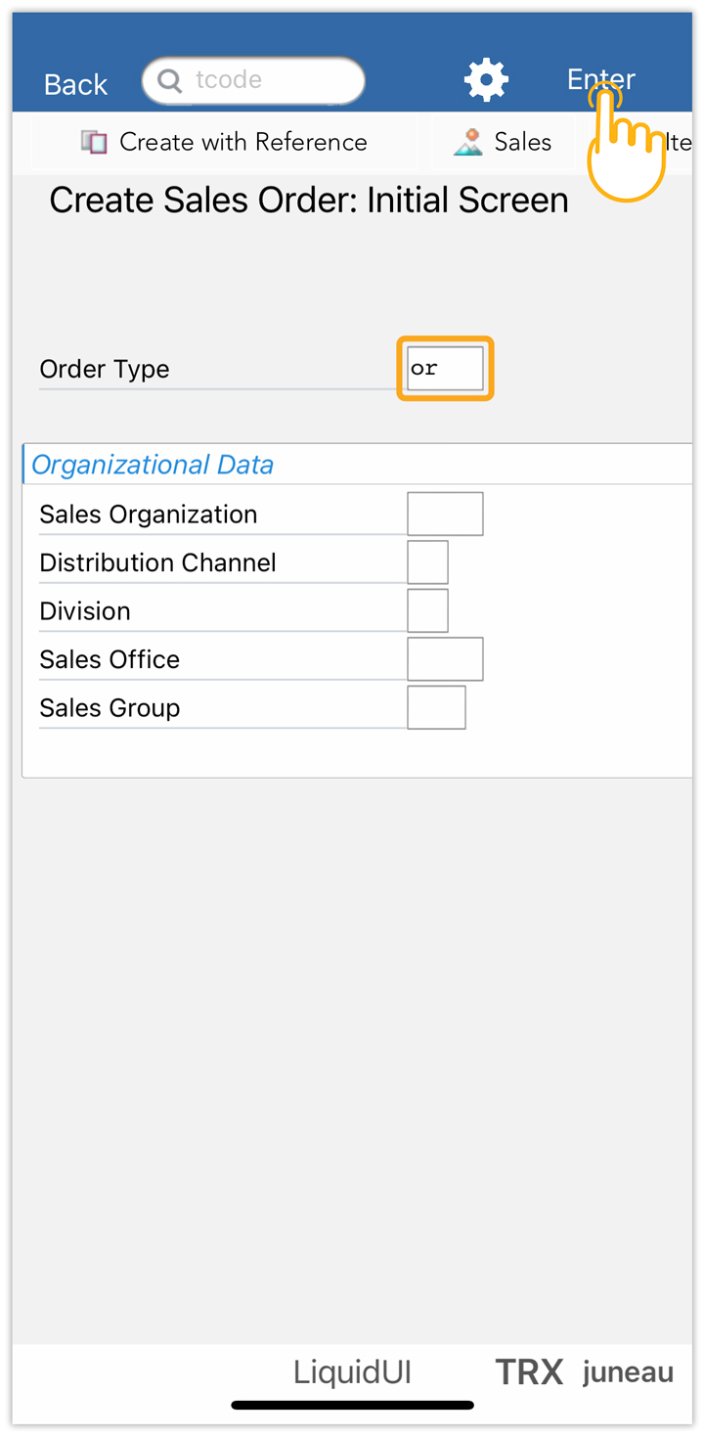Screen dimensions: 704x1436
Task: Tap the Sales Office input box
Action: coord(445,659)
